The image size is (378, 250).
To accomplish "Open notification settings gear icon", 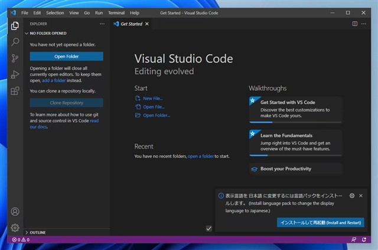I will point(352,195).
